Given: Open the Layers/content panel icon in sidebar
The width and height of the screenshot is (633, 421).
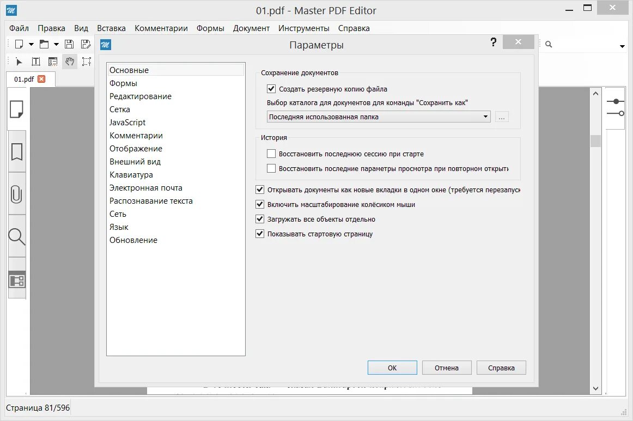Looking at the screenshot, I should click(x=16, y=279).
